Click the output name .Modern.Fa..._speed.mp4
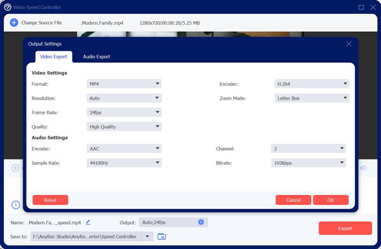Image resolution: width=381 pixels, height=249 pixels. [x=54, y=222]
